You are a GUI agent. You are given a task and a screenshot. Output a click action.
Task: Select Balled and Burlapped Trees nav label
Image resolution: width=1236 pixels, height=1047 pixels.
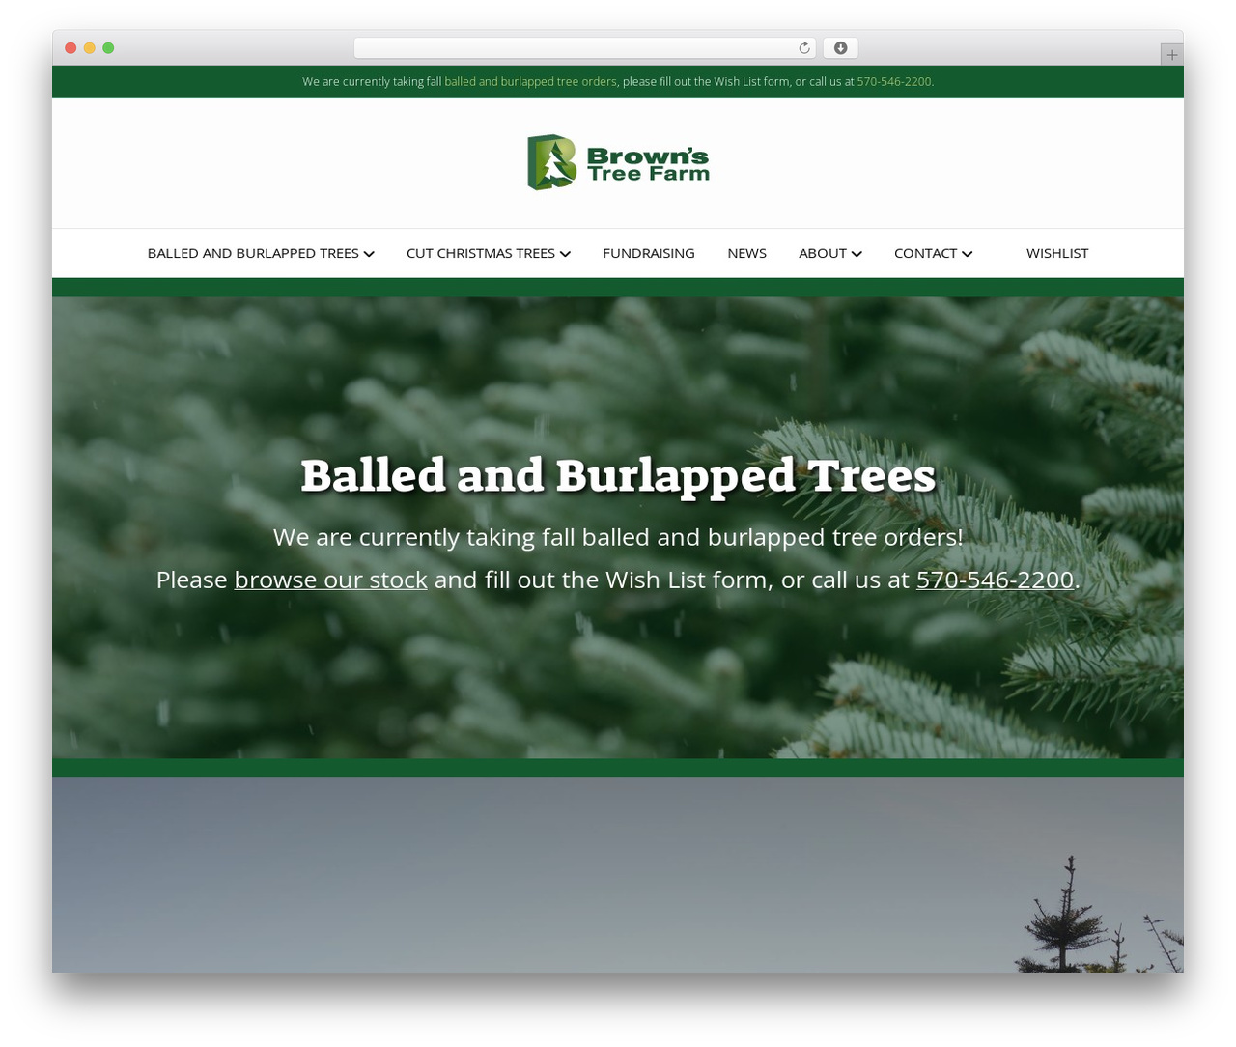tap(253, 253)
